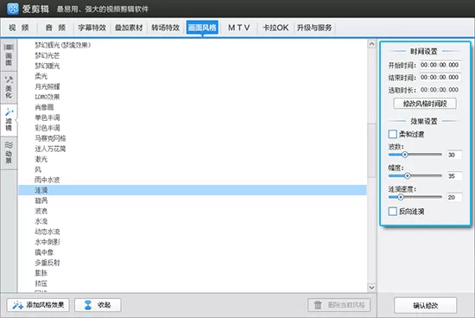The image size is (475, 318).
Task: Select the 多重反射 style
Action: (47, 263)
